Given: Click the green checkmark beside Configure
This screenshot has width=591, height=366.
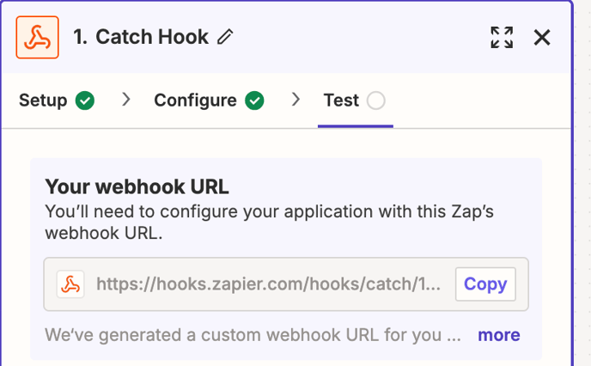Looking at the screenshot, I should coord(254,101).
